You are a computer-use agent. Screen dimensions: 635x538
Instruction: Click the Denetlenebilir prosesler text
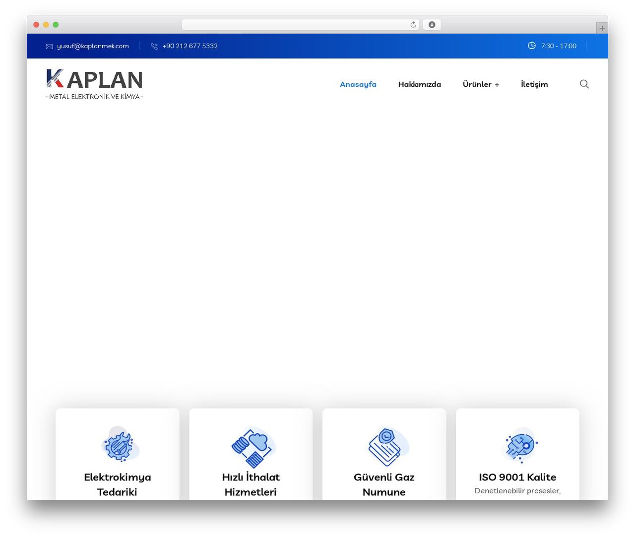[517, 491]
